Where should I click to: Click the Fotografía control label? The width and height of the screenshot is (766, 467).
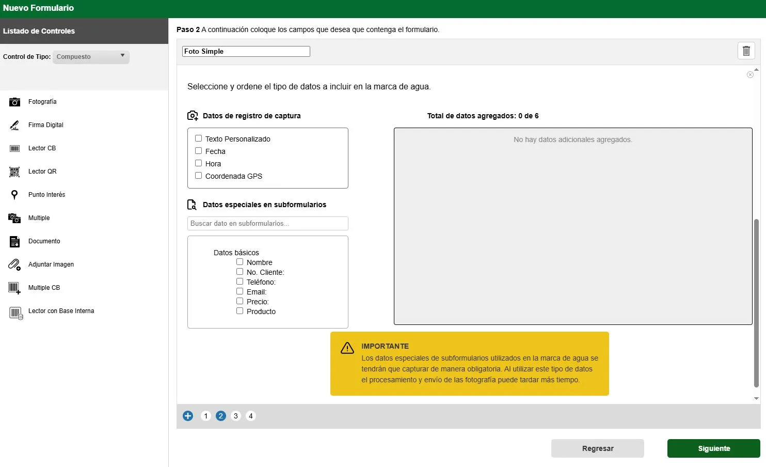point(42,102)
